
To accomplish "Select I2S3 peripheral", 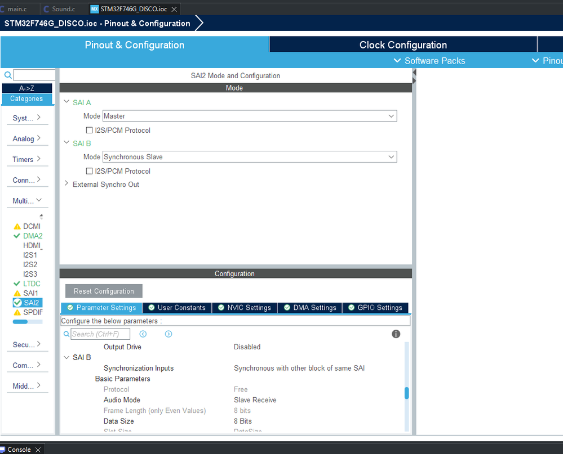I will (x=30, y=274).
